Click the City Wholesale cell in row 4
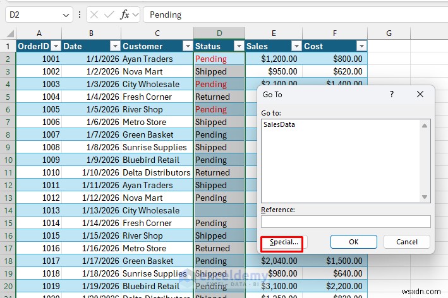448x298 pixels. tap(157, 84)
